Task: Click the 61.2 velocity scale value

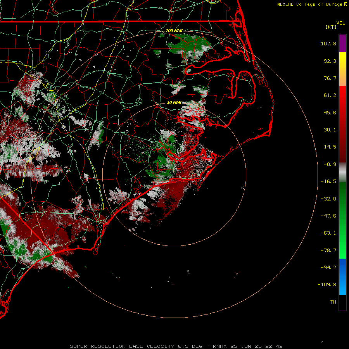Action: click(330, 95)
